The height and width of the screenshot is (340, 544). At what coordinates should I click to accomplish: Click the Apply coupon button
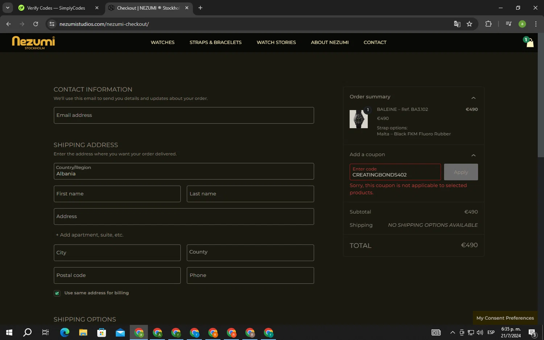pos(461,172)
